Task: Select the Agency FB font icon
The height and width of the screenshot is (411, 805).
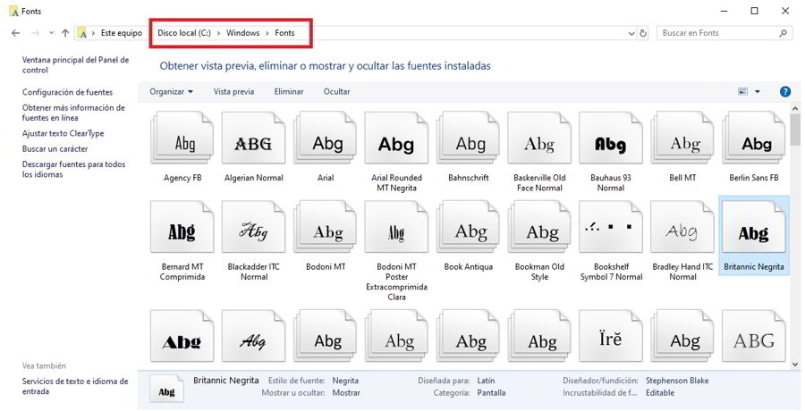Action: coord(182,138)
